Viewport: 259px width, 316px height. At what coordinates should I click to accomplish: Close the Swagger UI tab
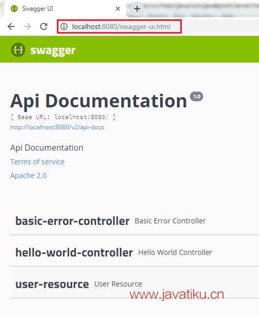coord(118,9)
